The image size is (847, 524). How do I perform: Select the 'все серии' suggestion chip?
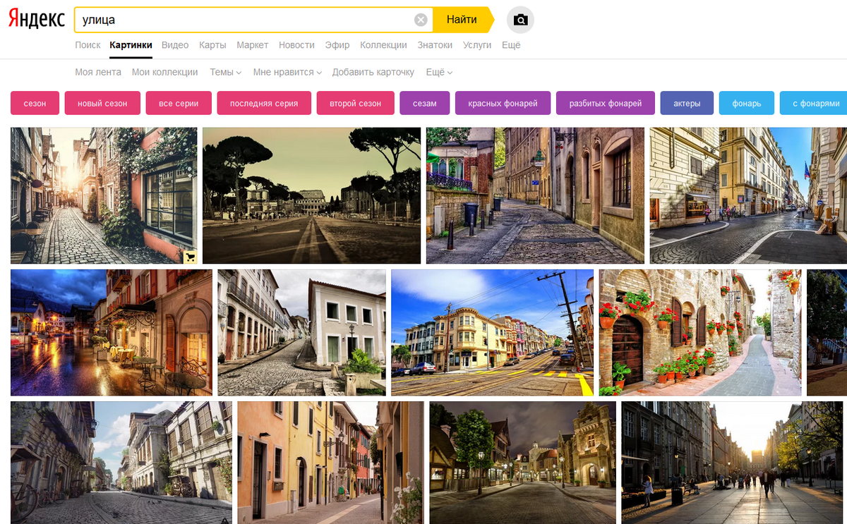pyautogui.click(x=179, y=103)
